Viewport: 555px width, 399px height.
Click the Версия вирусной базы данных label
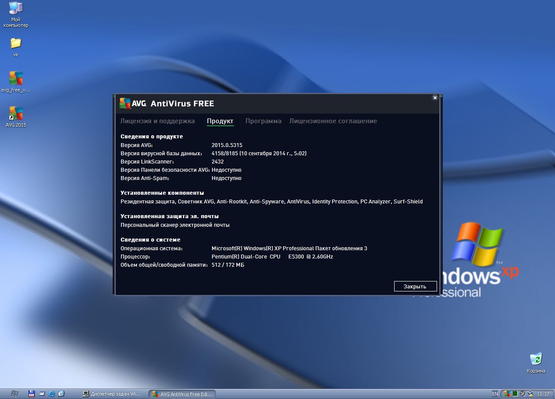coord(161,153)
